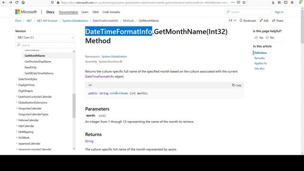Viewport: 304px width, 171px height.
Task: Expand HebrewCalendar tree node
Action: click(17, 120)
